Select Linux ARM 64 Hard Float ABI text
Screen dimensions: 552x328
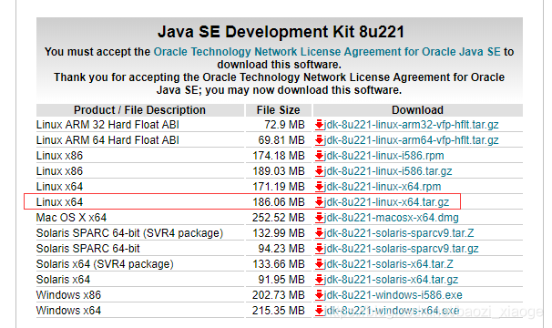click(x=107, y=140)
